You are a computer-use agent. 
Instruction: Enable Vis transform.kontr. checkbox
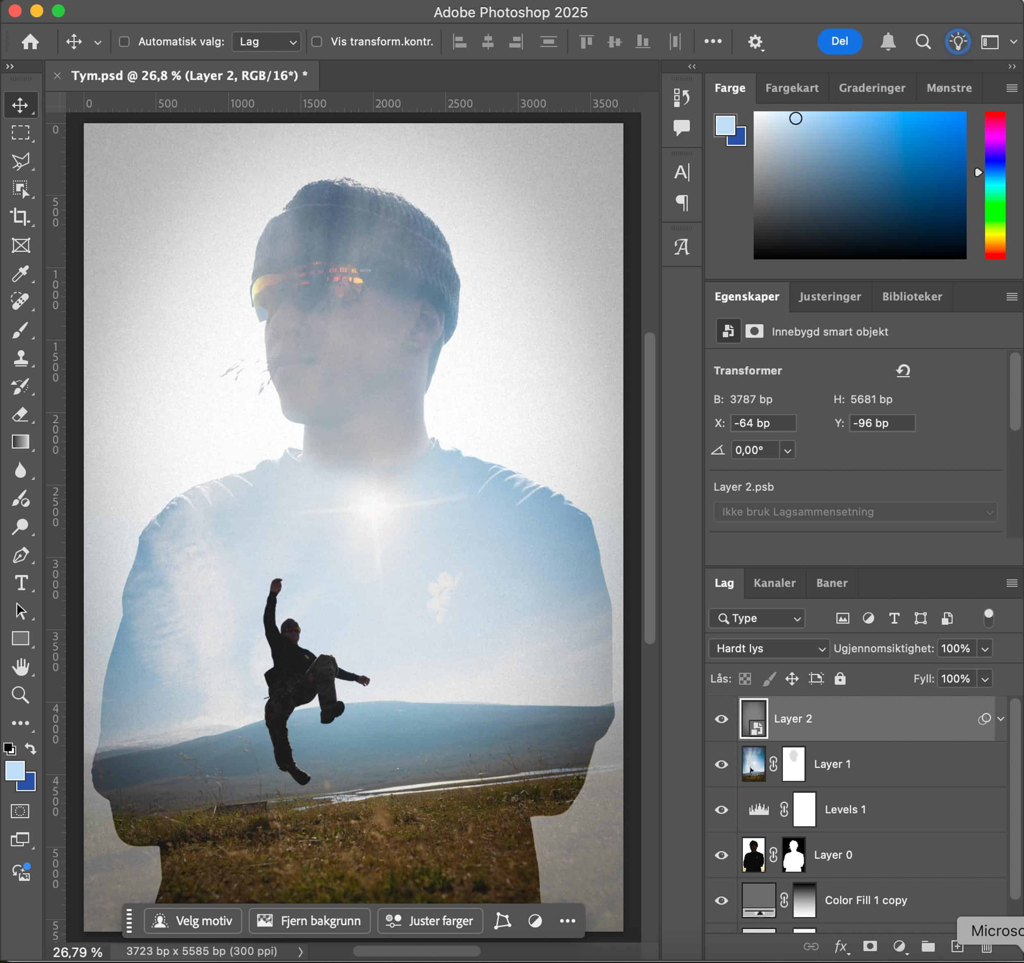(317, 42)
